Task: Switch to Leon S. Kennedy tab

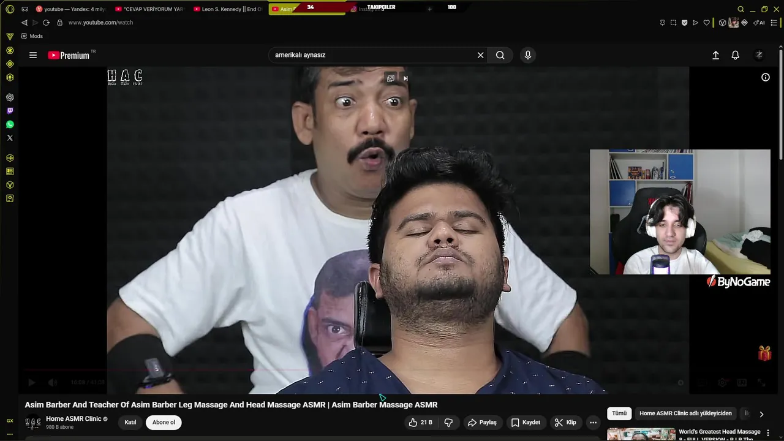Action: coord(228,9)
